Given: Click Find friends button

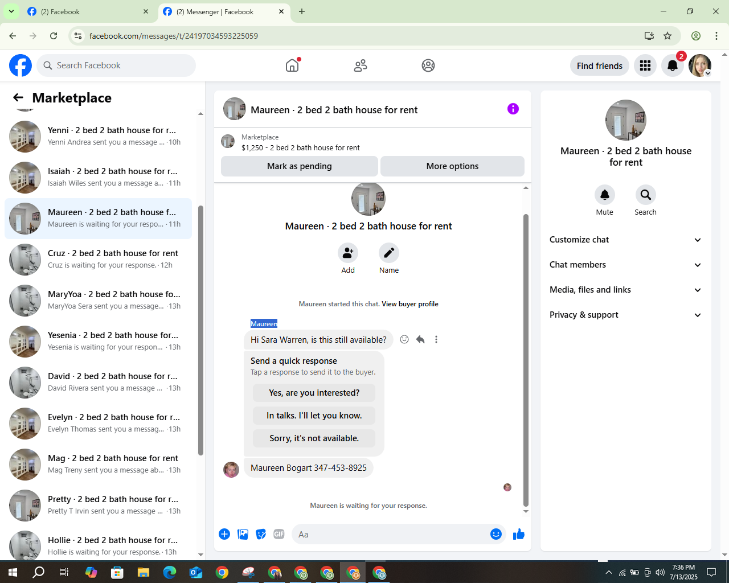Looking at the screenshot, I should pos(600,65).
